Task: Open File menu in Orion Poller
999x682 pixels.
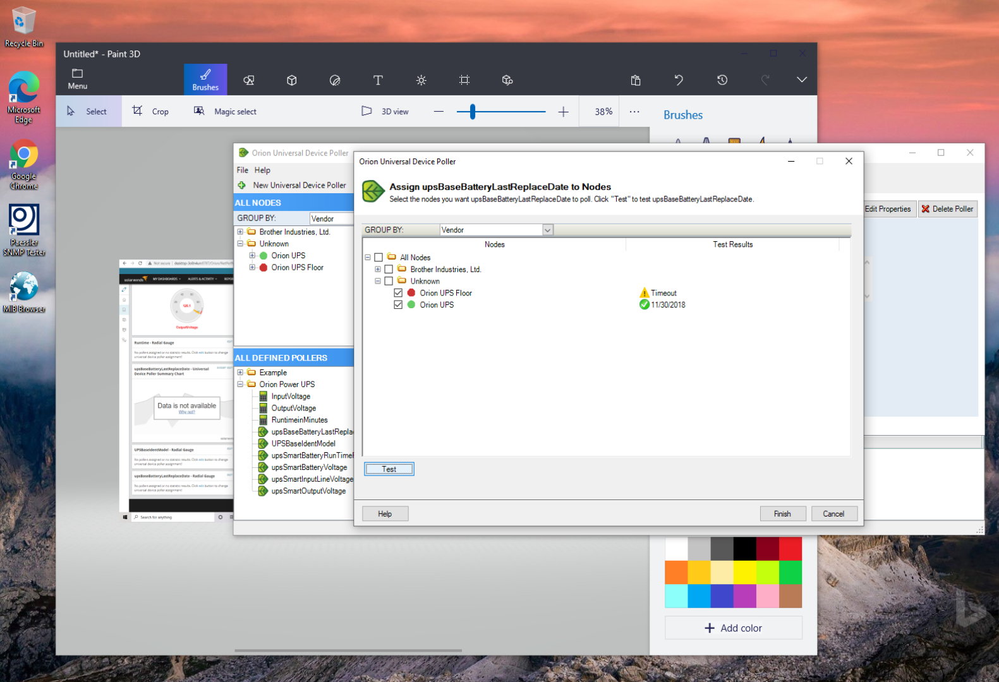Action: click(243, 170)
